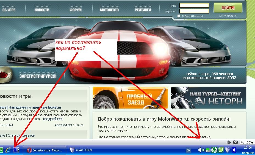Click the Добро пожаловать в игру MotorWars.ru heading
The image size is (255, 155).
click(x=164, y=119)
